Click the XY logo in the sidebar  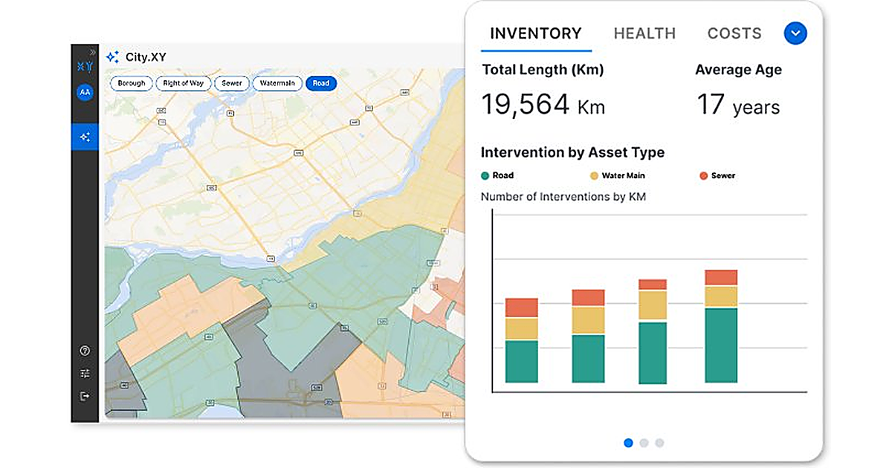[x=85, y=67]
